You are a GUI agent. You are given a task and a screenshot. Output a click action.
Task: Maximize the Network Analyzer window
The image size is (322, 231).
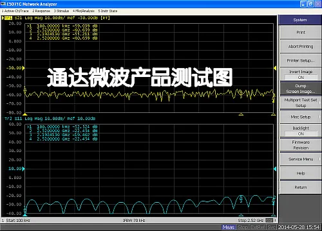click(310, 4)
